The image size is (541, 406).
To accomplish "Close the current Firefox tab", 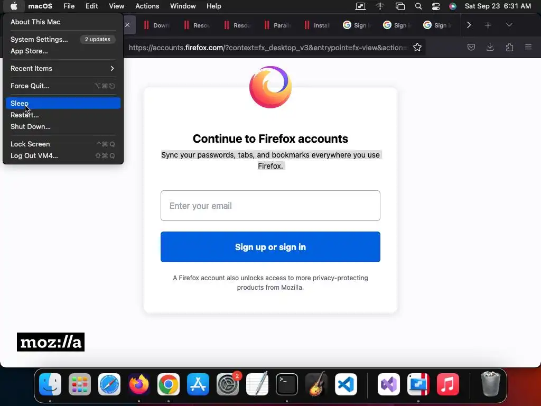I will (x=128, y=25).
